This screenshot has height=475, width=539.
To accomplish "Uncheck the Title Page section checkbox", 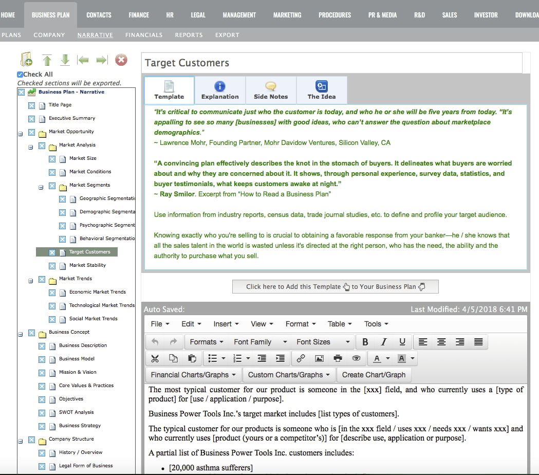I will 32,105.
